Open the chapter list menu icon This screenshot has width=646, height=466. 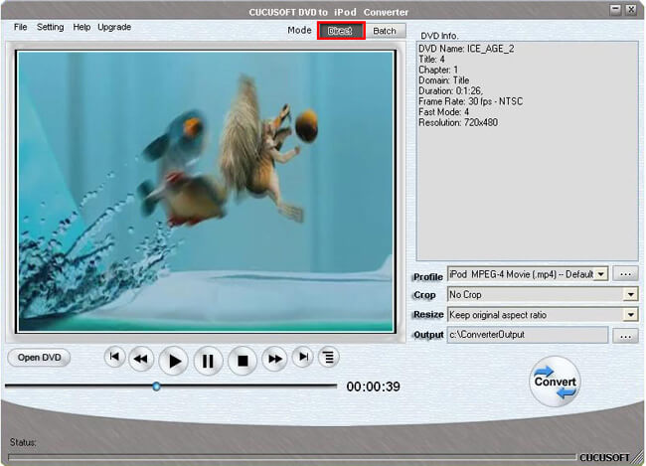click(326, 358)
